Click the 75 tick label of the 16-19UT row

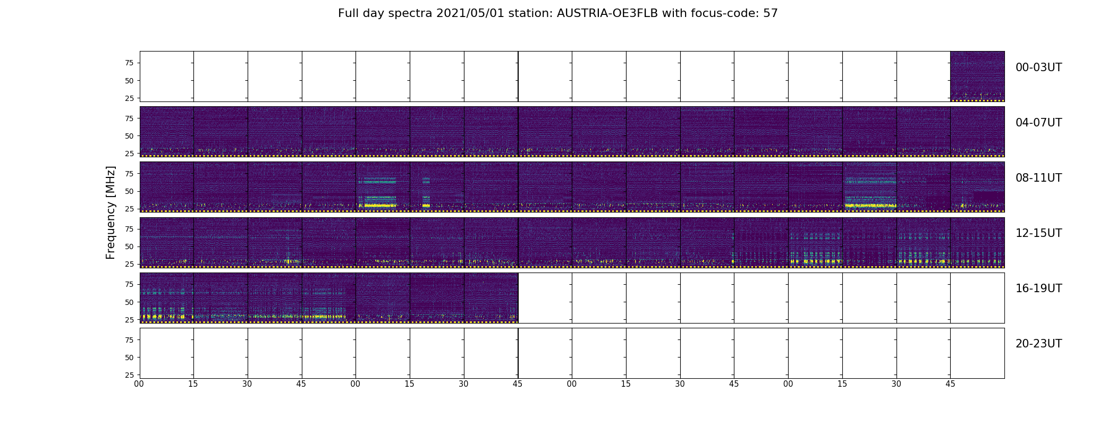129,284
